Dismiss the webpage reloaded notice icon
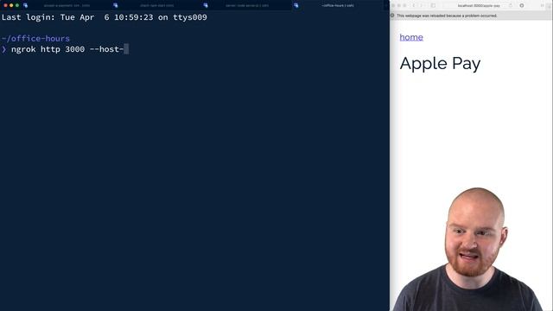This screenshot has height=311, width=553. (x=392, y=16)
